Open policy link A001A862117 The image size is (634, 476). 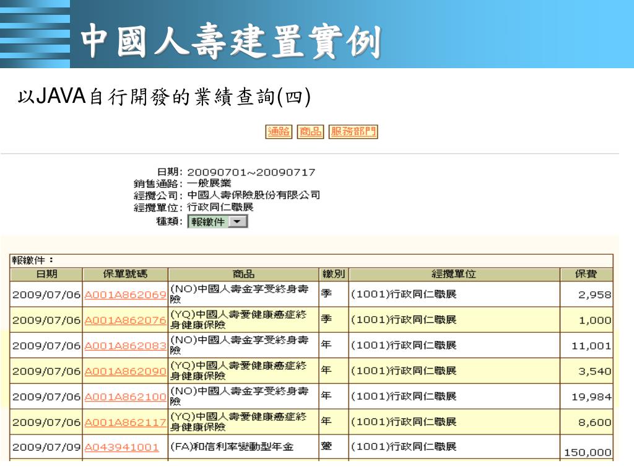click(125, 422)
